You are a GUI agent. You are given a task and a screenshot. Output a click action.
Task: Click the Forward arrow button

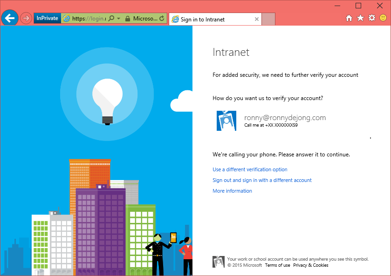pyautogui.click(x=26, y=19)
